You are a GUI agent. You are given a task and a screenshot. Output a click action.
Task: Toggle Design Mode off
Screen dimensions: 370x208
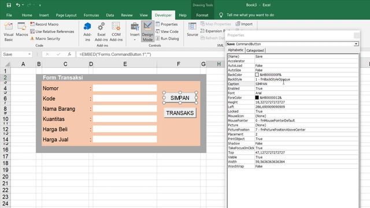[x=147, y=31]
